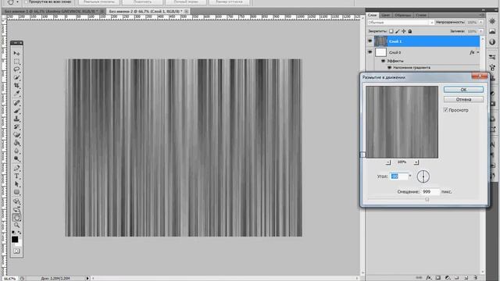Select the Zoom tool in toolbox
Screen dimensions: 500x281
tap(16, 226)
